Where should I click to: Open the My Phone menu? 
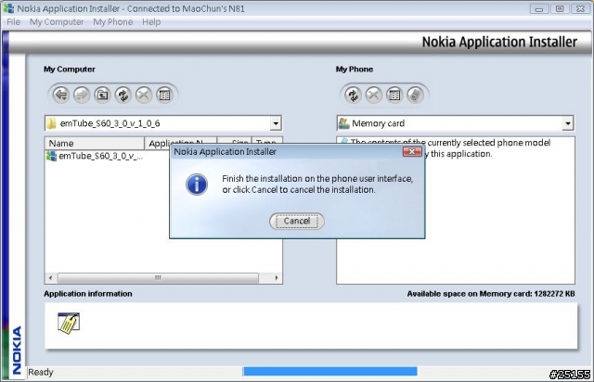click(113, 22)
